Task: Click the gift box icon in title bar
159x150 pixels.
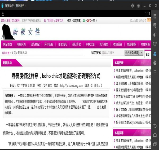Action: (139, 6)
